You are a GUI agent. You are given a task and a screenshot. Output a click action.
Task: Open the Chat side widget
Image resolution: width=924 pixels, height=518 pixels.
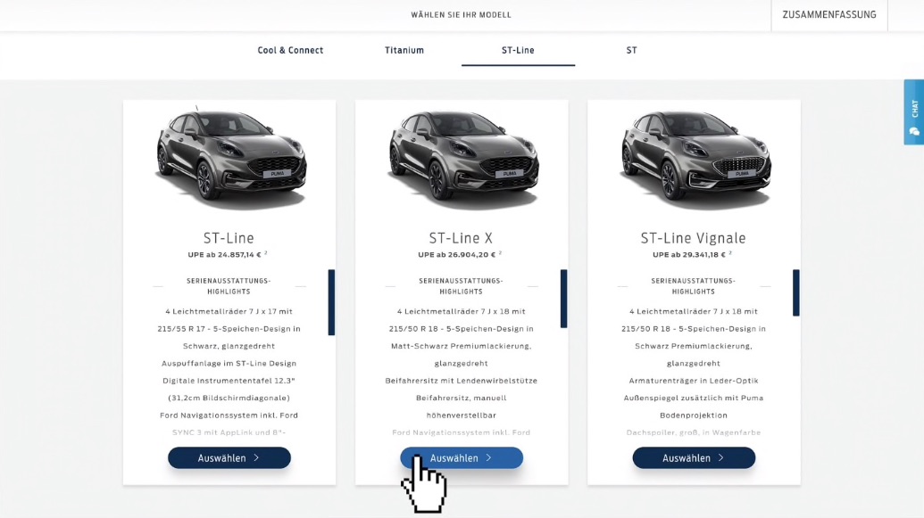click(914, 112)
